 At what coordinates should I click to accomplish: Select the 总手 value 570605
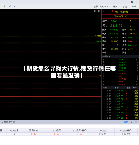point(115,41)
